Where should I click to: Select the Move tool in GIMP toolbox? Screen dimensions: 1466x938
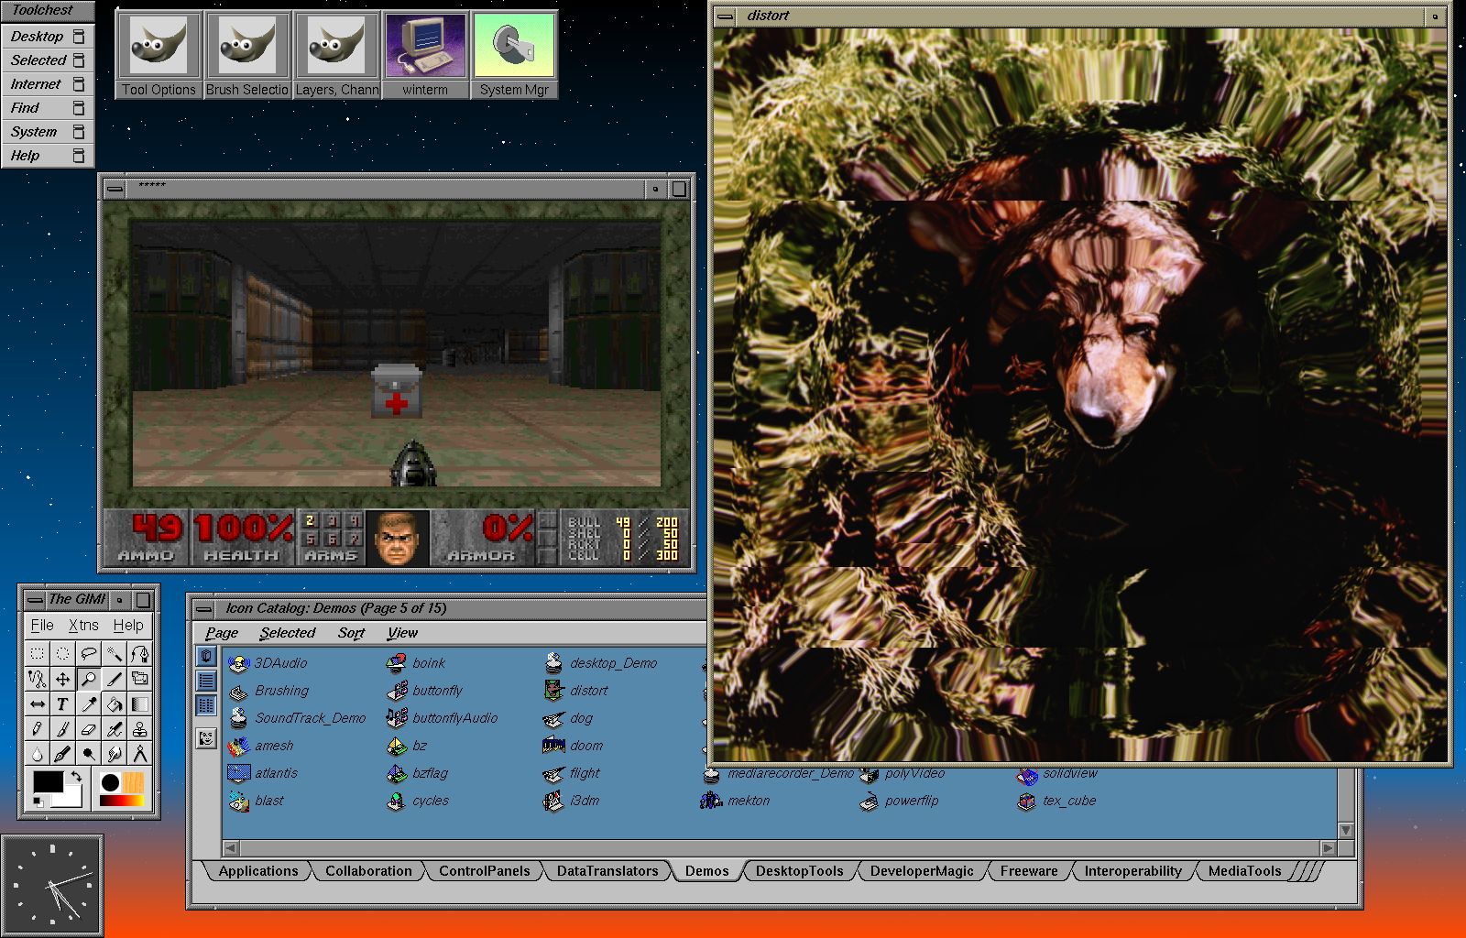coord(62,679)
